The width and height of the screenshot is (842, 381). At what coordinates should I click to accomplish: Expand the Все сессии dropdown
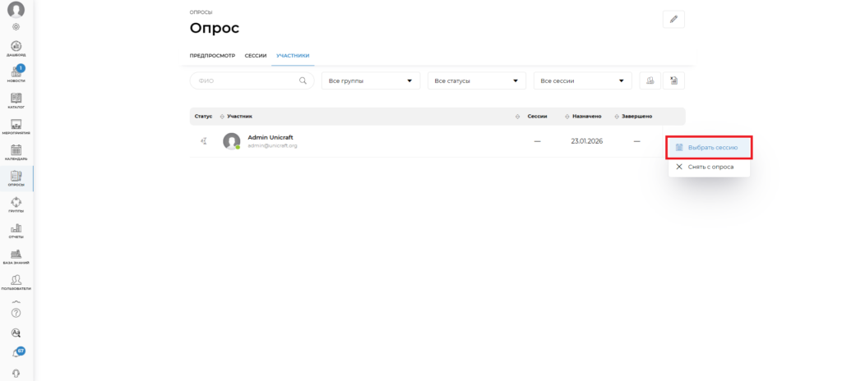pyautogui.click(x=582, y=80)
